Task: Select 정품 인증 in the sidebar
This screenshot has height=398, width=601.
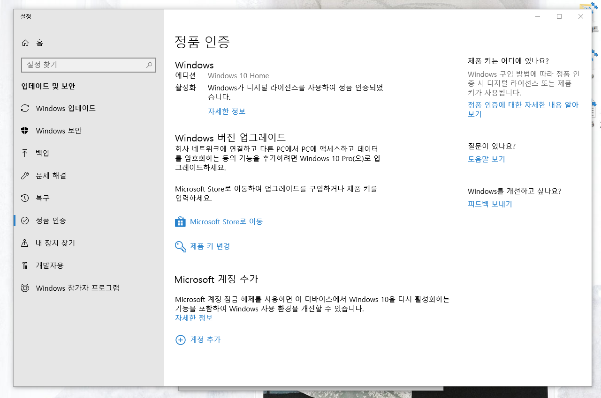Action: pos(89,221)
